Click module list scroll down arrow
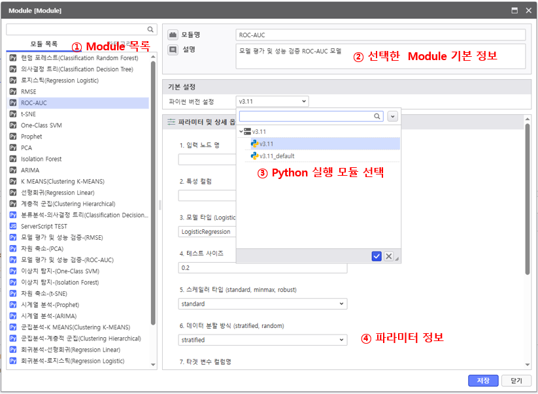 click(x=153, y=365)
